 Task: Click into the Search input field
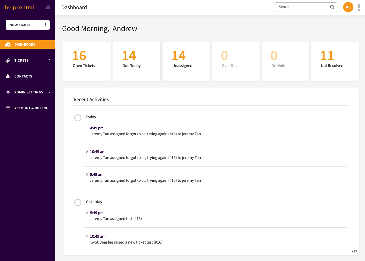301,7
